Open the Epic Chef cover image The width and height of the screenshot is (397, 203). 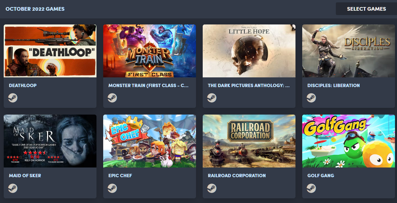point(149,141)
